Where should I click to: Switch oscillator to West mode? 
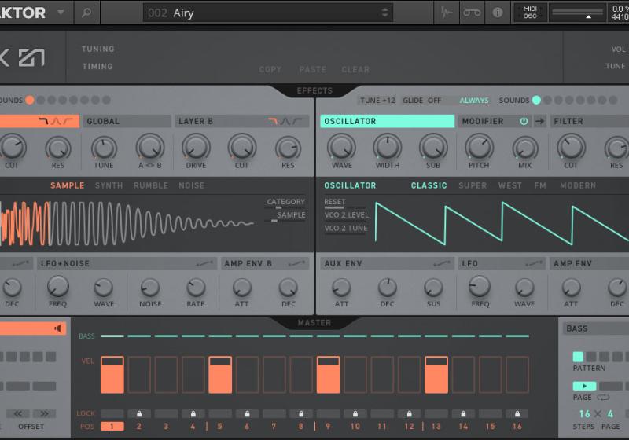click(x=509, y=185)
